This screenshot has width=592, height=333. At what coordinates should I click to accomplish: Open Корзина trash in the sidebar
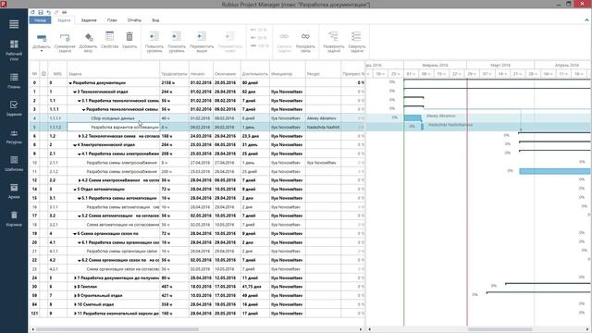(x=14, y=219)
